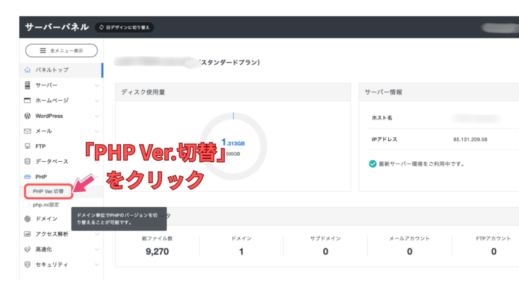Click the envelope icon beside メール
Screen dimensions: 519x292
(28, 131)
